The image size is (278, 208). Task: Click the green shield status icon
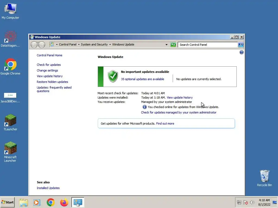(113, 76)
